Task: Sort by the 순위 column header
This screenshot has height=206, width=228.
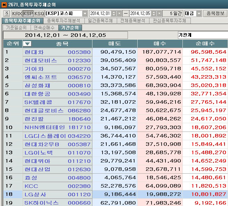Action: (13, 43)
